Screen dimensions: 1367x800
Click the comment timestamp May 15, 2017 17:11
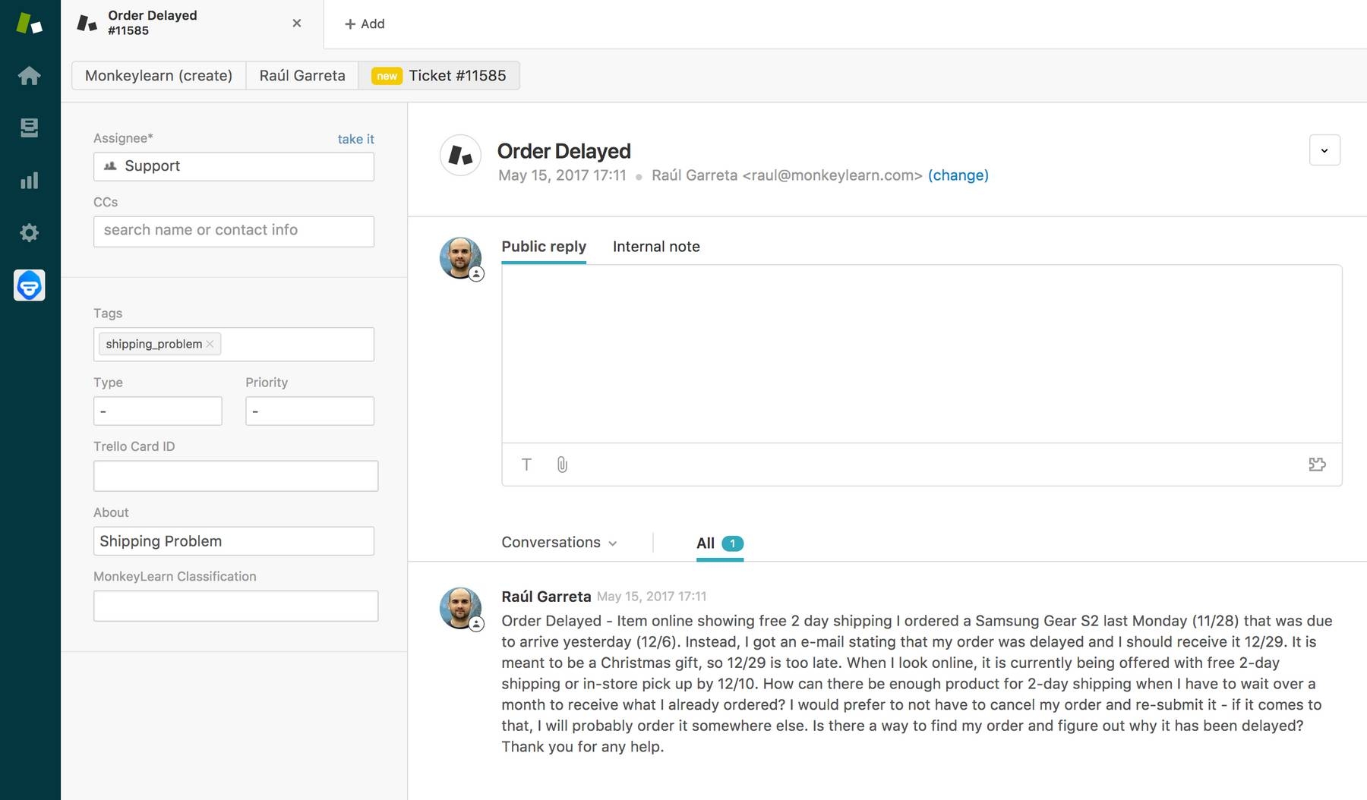click(652, 597)
